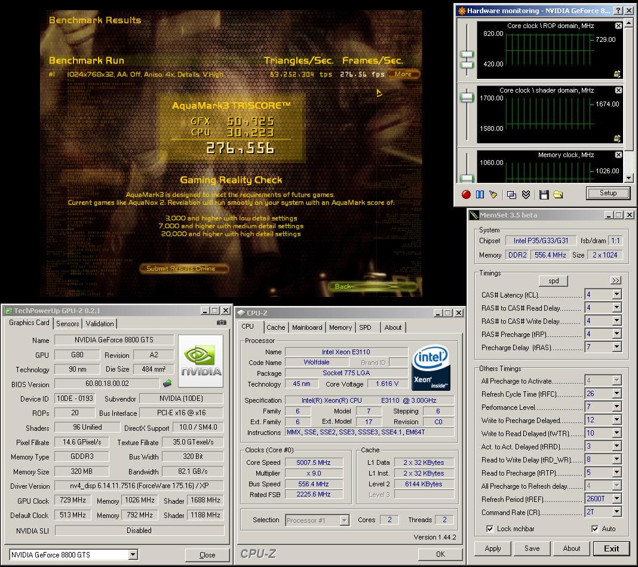638x567 pixels.
Task: Click the overlapping windows icon in monitoring toolbar
Action: [511, 195]
